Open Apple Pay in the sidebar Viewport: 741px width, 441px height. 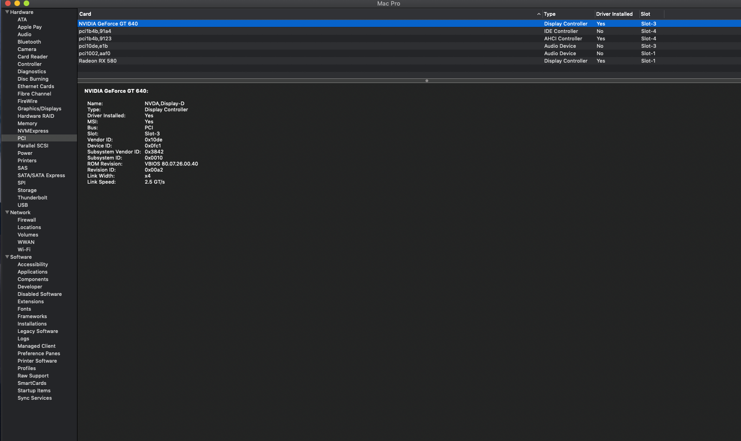(x=30, y=27)
